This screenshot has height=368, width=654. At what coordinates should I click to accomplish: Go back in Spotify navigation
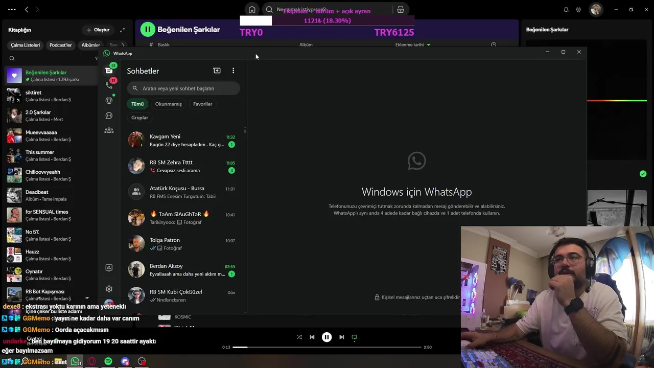click(27, 9)
